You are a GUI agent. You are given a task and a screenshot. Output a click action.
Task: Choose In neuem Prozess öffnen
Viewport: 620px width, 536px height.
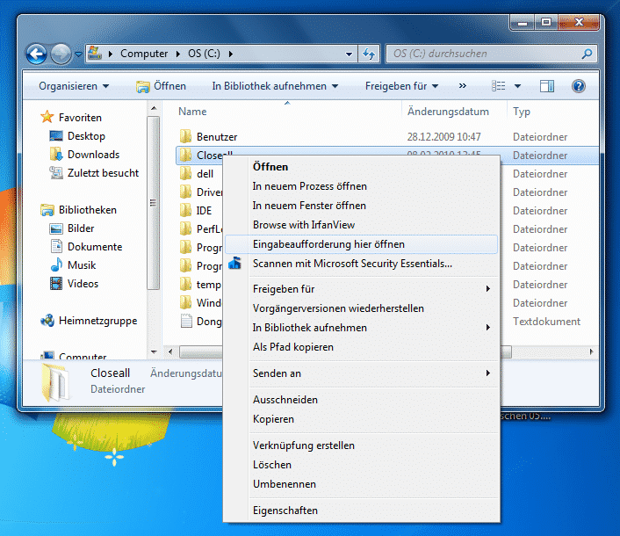(x=361, y=186)
